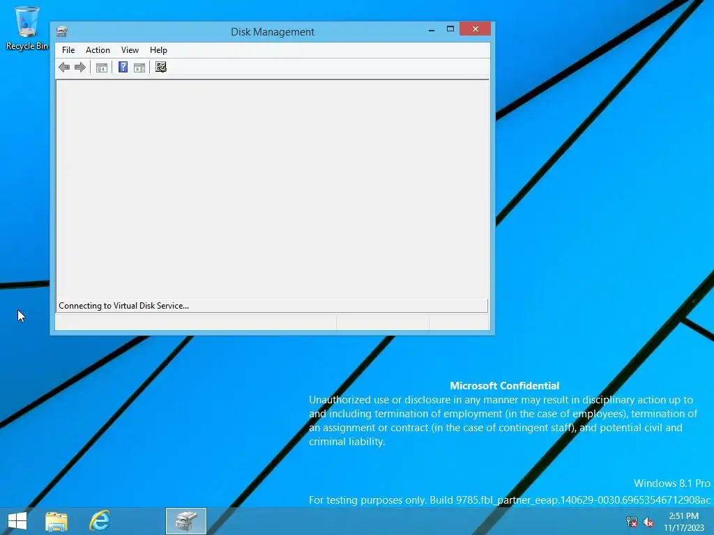Image resolution: width=714 pixels, height=535 pixels.
Task: Launch File Explorer from the taskbar
Action: pos(56,521)
